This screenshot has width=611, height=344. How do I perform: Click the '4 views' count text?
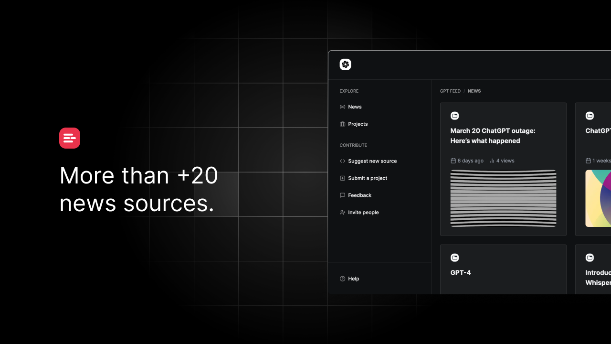click(x=505, y=161)
